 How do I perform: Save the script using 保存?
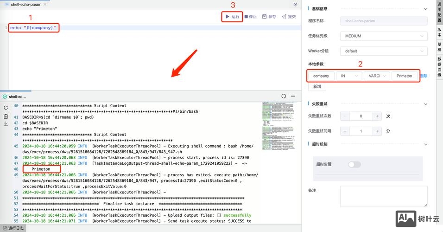[x=269, y=17]
